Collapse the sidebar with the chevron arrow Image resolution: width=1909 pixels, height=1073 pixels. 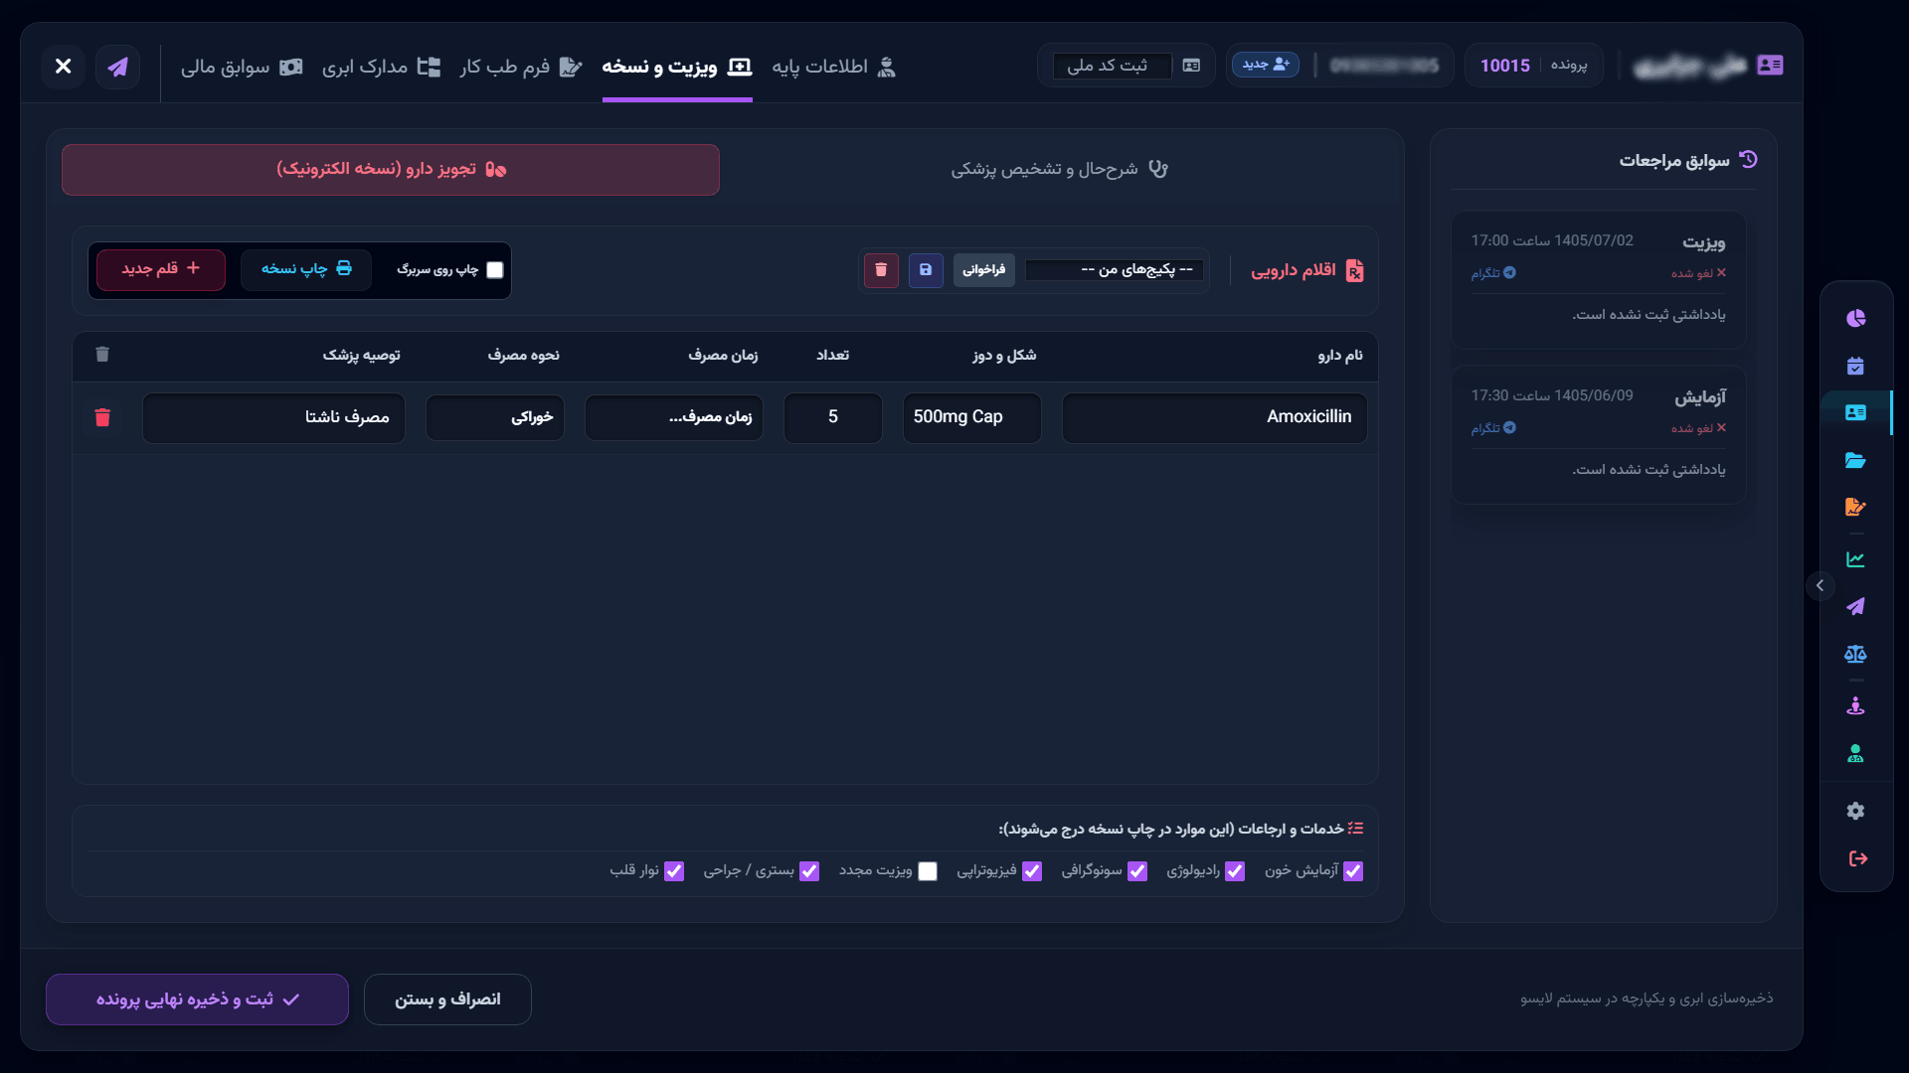(1821, 585)
